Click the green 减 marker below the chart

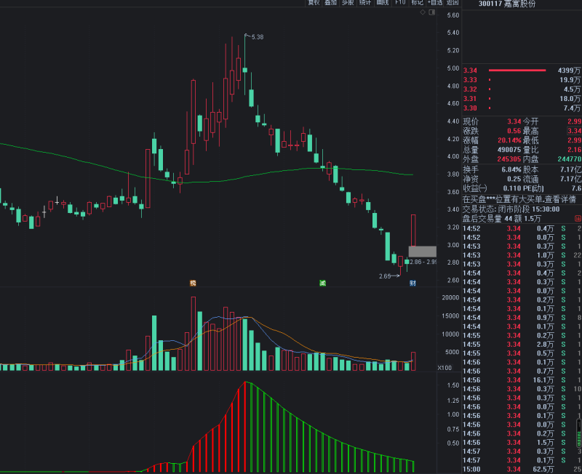pos(322,282)
